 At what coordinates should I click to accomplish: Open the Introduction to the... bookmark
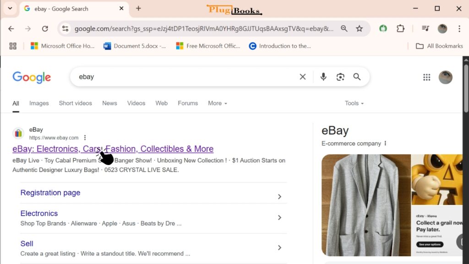[x=280, y=46]
